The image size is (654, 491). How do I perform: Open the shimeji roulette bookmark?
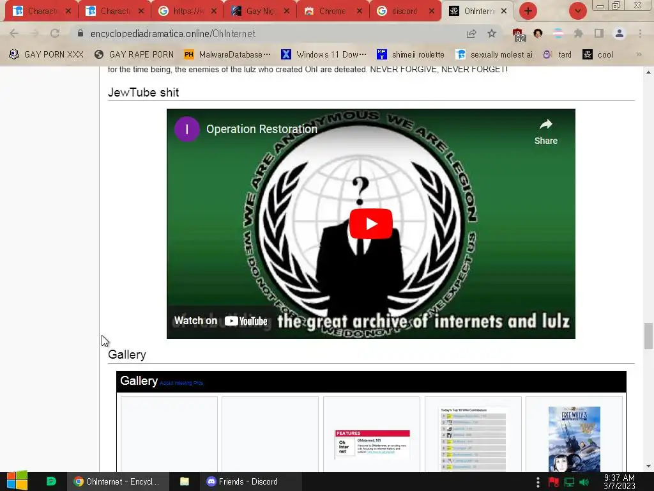[411, 54]
